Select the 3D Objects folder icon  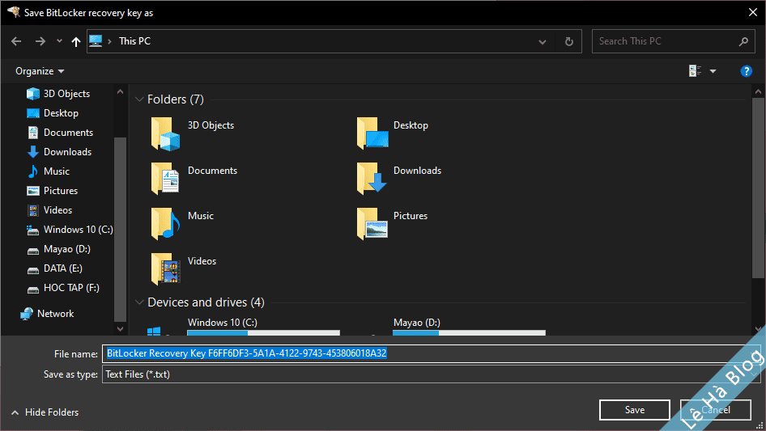pyautogui.click(x=165, y=133)
